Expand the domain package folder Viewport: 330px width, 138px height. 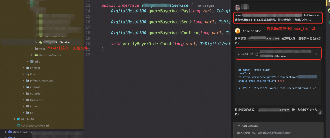pyautogui.click(x=23, y=68)
